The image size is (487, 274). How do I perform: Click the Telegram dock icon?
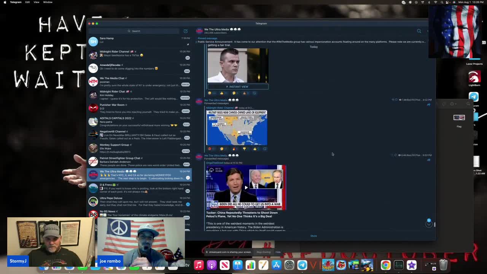[302, 265]
